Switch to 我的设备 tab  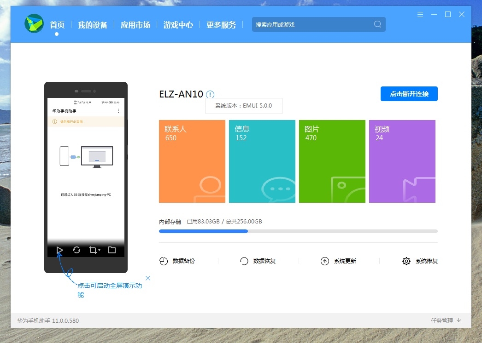tap(93, 25)
